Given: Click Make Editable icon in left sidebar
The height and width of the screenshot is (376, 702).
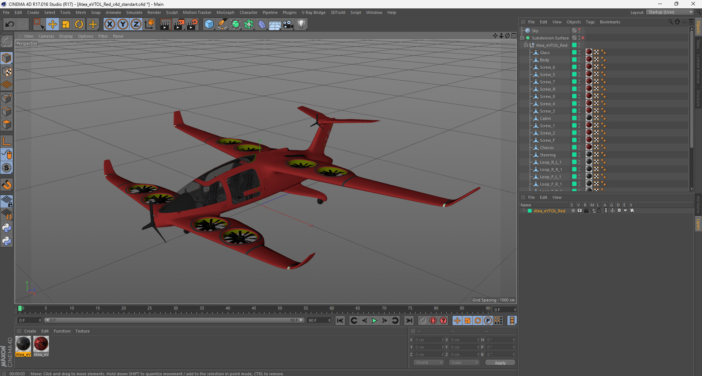Looking at the screenshot, I should (x=7, y=42).
